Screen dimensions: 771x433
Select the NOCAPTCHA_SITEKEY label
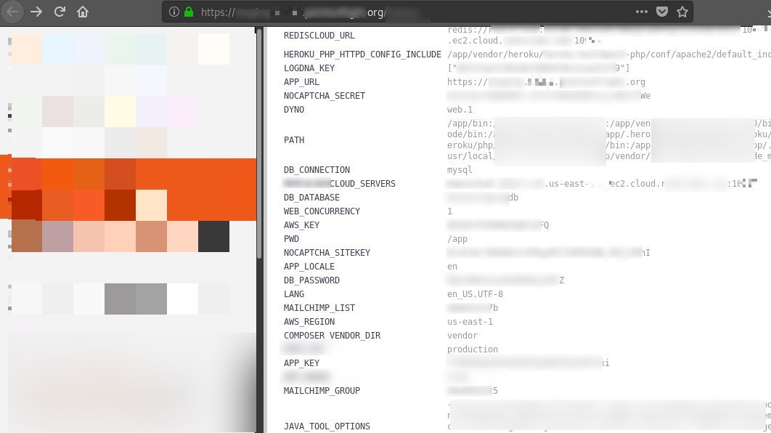pos(327,252)
